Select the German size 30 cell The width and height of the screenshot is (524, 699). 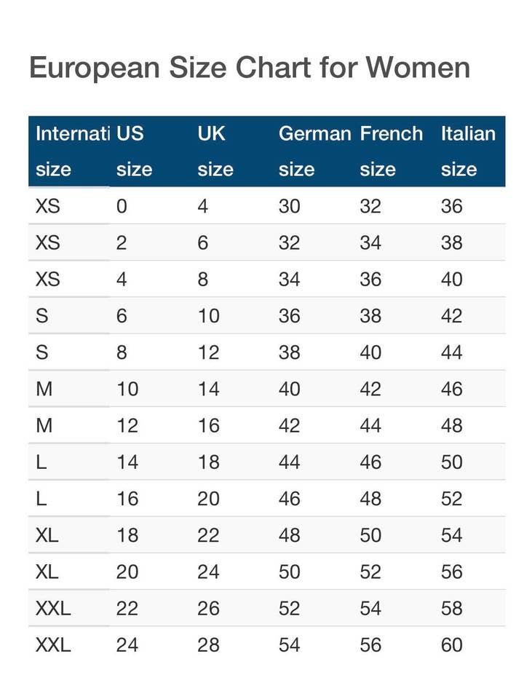[289, 207]
